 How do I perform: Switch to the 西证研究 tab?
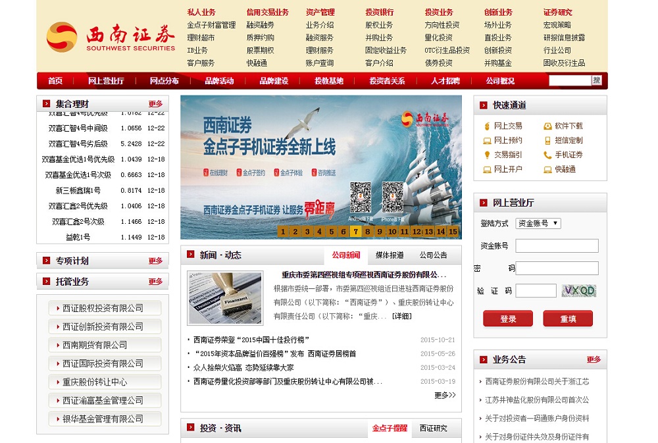[434, 428]
